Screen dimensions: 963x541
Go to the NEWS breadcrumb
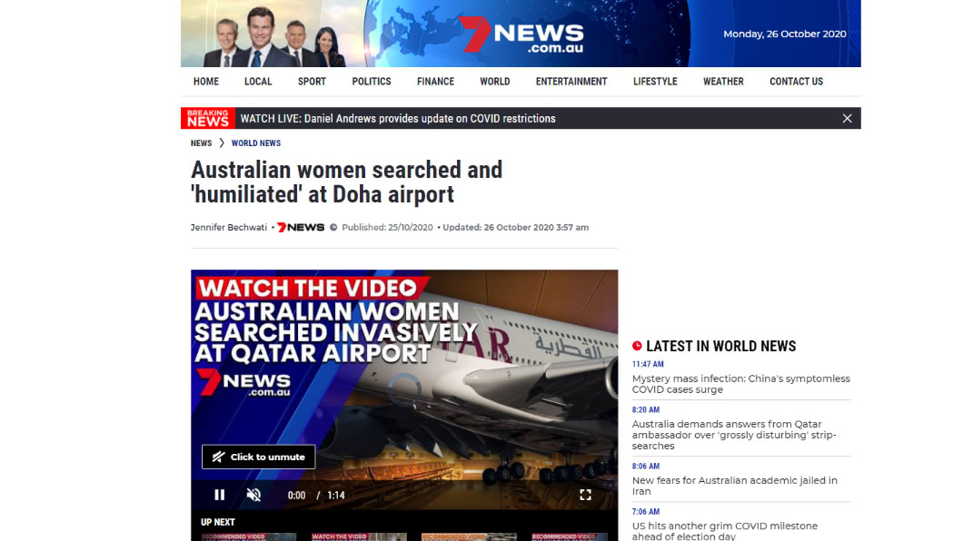pos(201,143)
